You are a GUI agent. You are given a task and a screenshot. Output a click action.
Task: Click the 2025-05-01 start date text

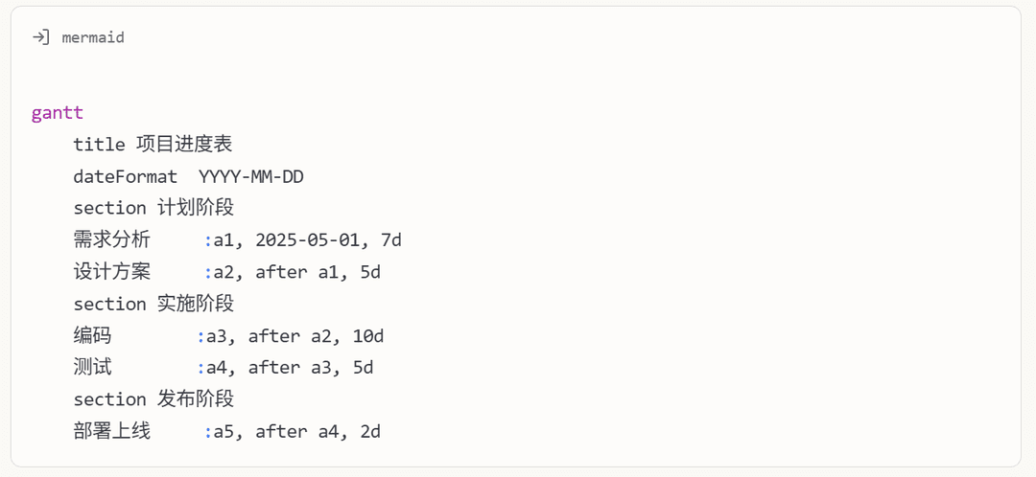pyautogui.click(x=308, y=239)
